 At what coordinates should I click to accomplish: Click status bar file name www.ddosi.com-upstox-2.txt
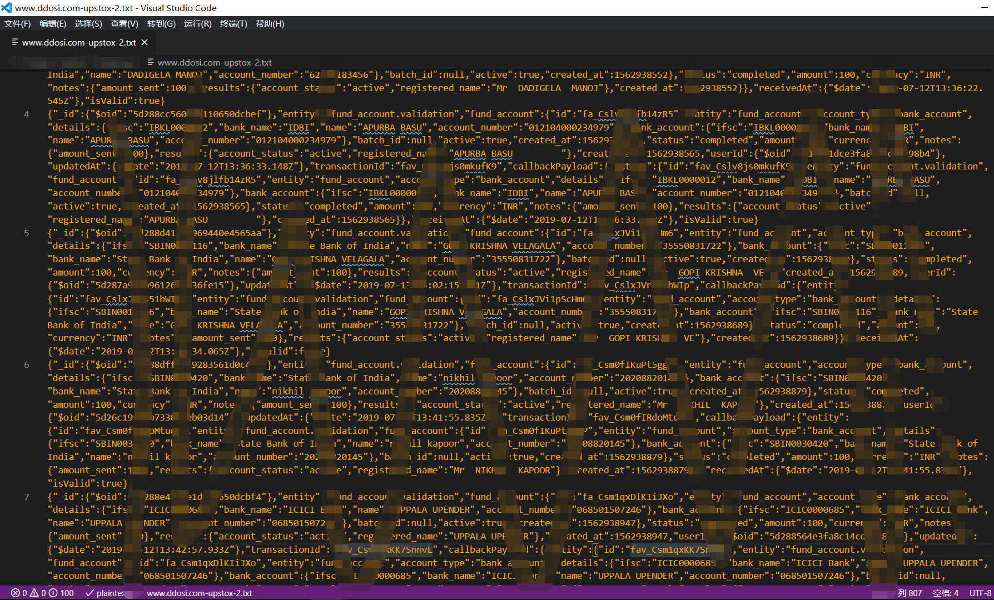[x=199, y=593]
